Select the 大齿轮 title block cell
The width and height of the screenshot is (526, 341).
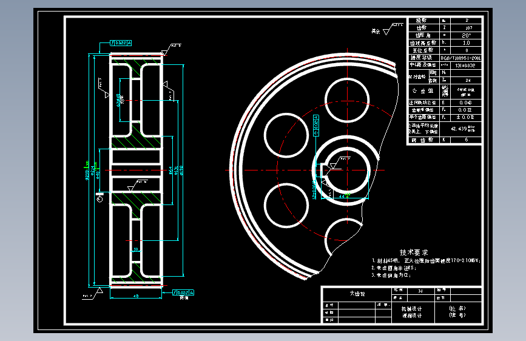point(357,294)
